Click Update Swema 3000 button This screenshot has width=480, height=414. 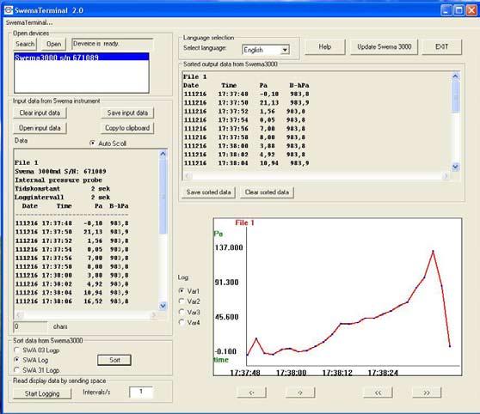tap(384, 46)
